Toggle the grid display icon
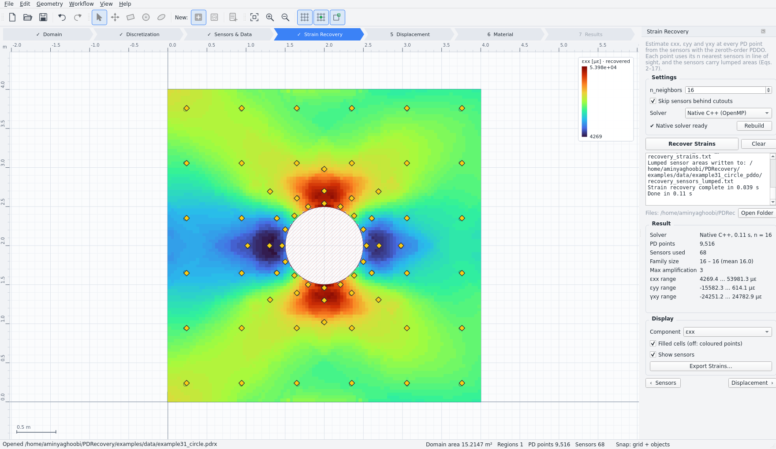Viewport: 776px width, 449px height. pos(305,17)
